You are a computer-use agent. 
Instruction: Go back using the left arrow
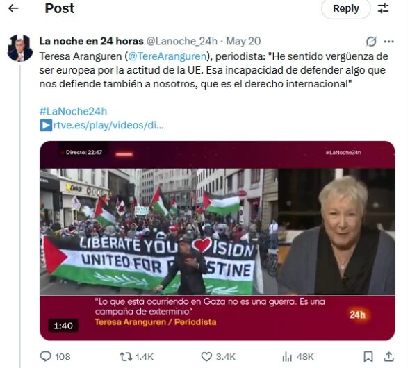(13, 8)
